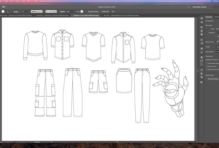Open the Brushes panel icon

[x=201, y=31]
